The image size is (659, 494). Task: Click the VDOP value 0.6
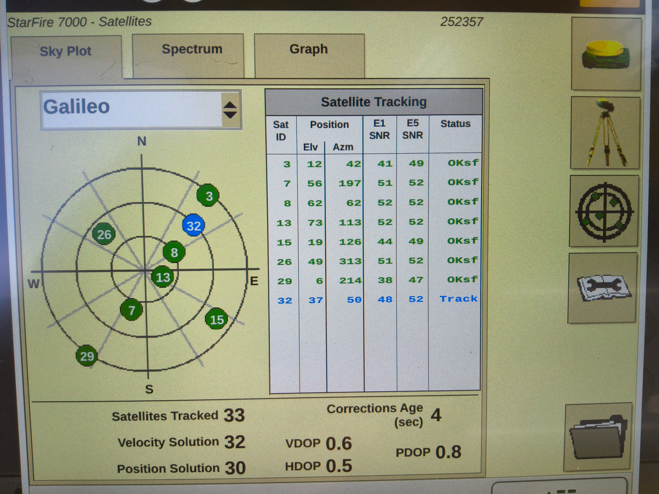coord(339,443)
